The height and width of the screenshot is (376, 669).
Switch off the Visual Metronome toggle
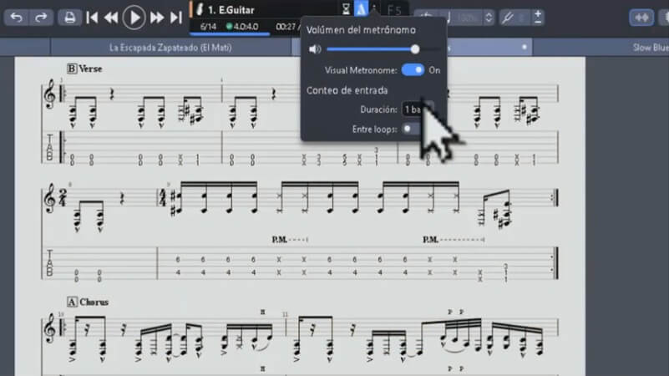point(413,70)
